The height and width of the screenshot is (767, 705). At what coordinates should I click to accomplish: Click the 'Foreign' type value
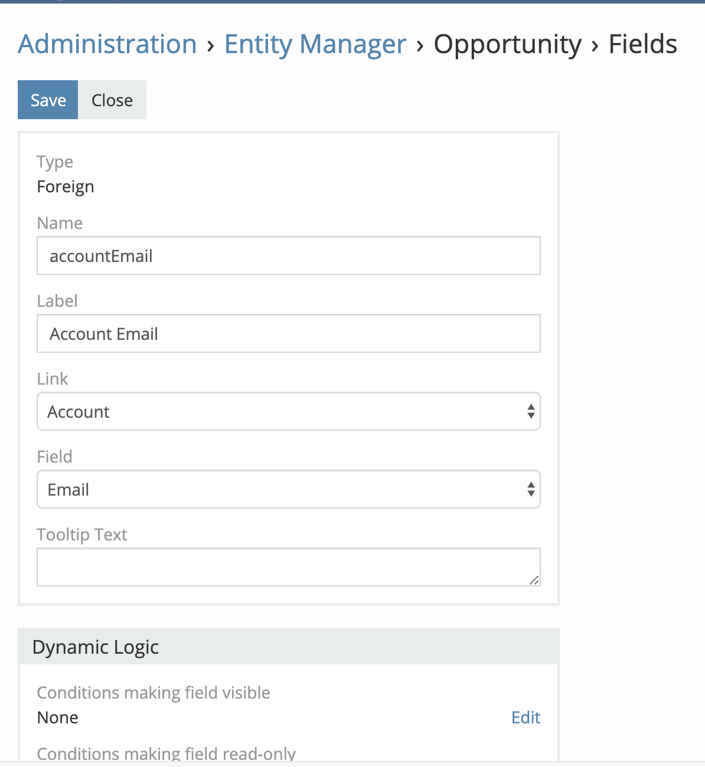pos(66,187)
